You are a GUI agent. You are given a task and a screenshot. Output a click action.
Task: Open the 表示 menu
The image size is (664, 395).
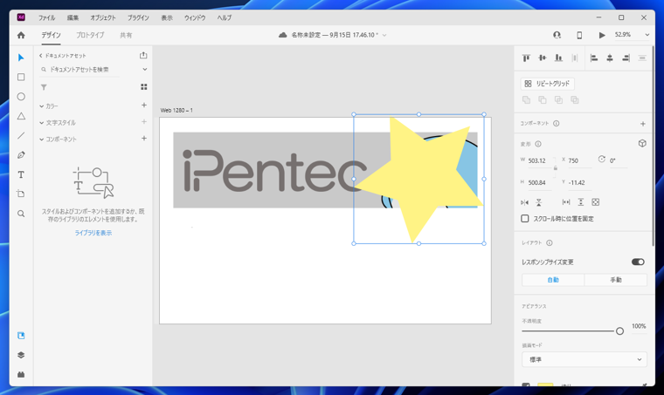click(x=166, y=17)
